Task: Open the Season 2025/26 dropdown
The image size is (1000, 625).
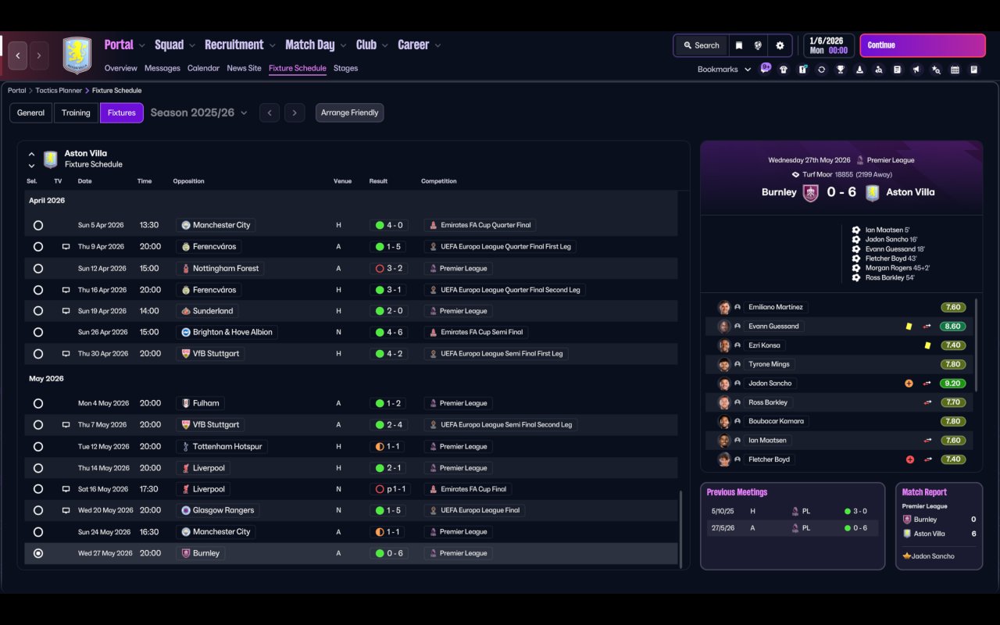Action: 198,112
